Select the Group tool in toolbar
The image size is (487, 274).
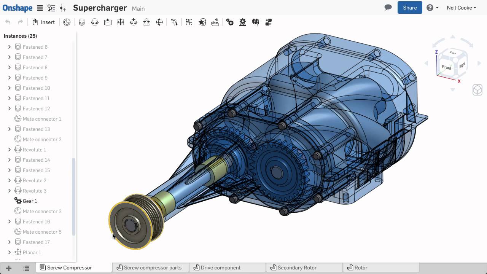[189, 22]
